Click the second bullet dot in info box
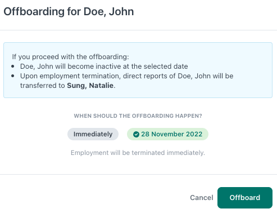This screenshot has height=213, width=277. 13,76
